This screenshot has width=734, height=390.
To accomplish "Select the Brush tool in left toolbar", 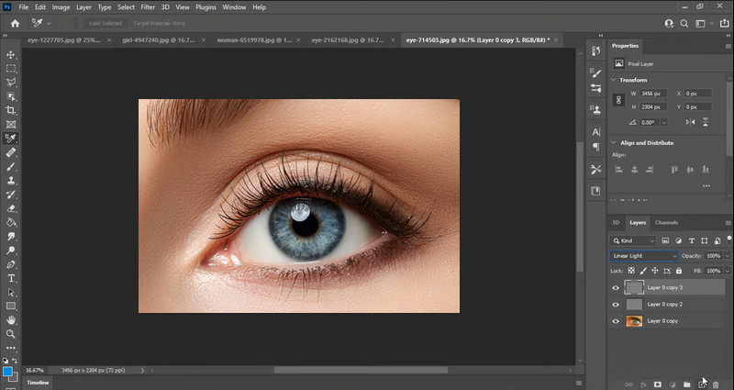I will [11, 167].
